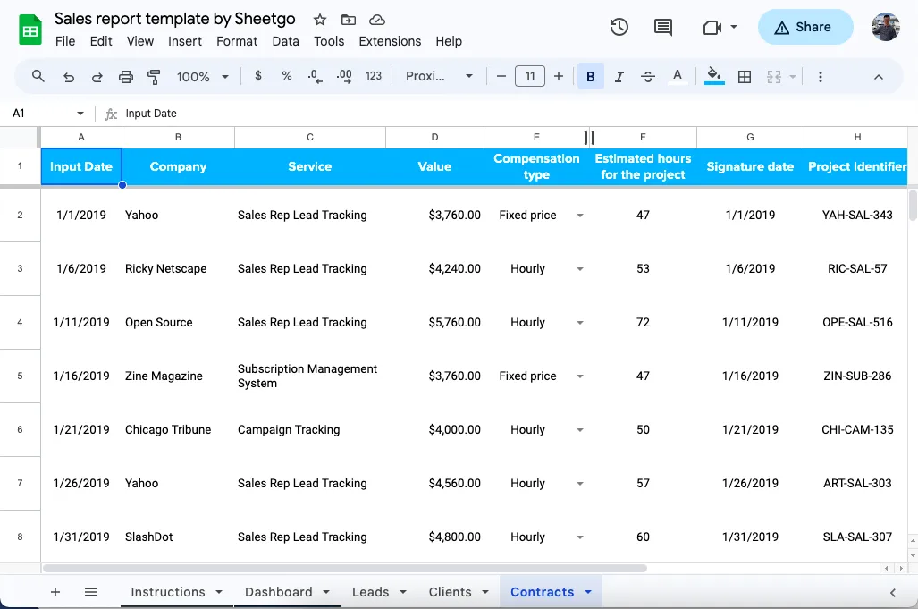The image size is (918, 609).
Task: Select the $4,800.00 value cell
Action: (434, 537)
